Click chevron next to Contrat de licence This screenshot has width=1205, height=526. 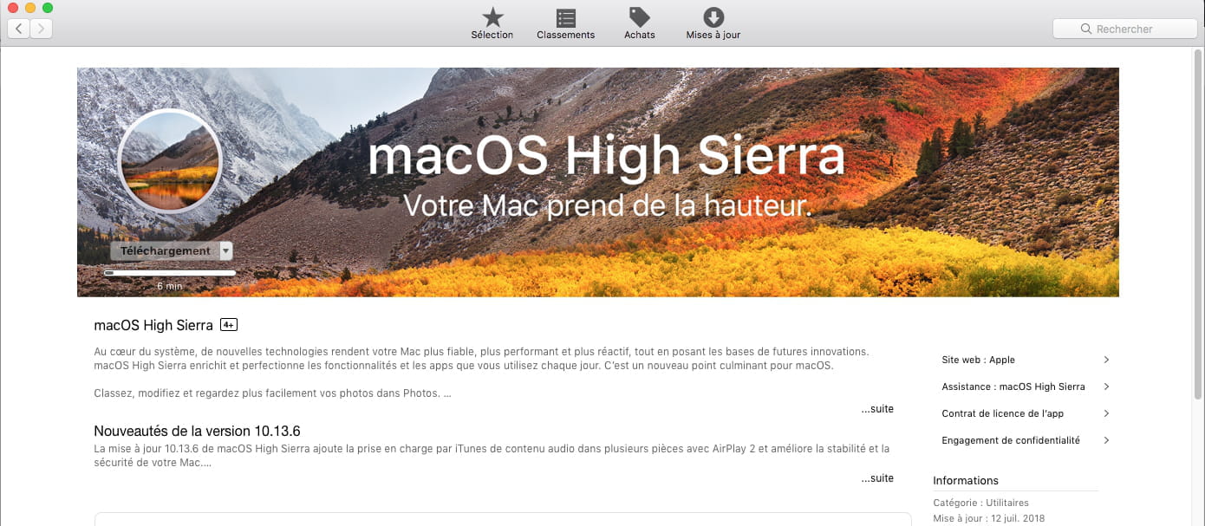click(x=1107, y=413)
